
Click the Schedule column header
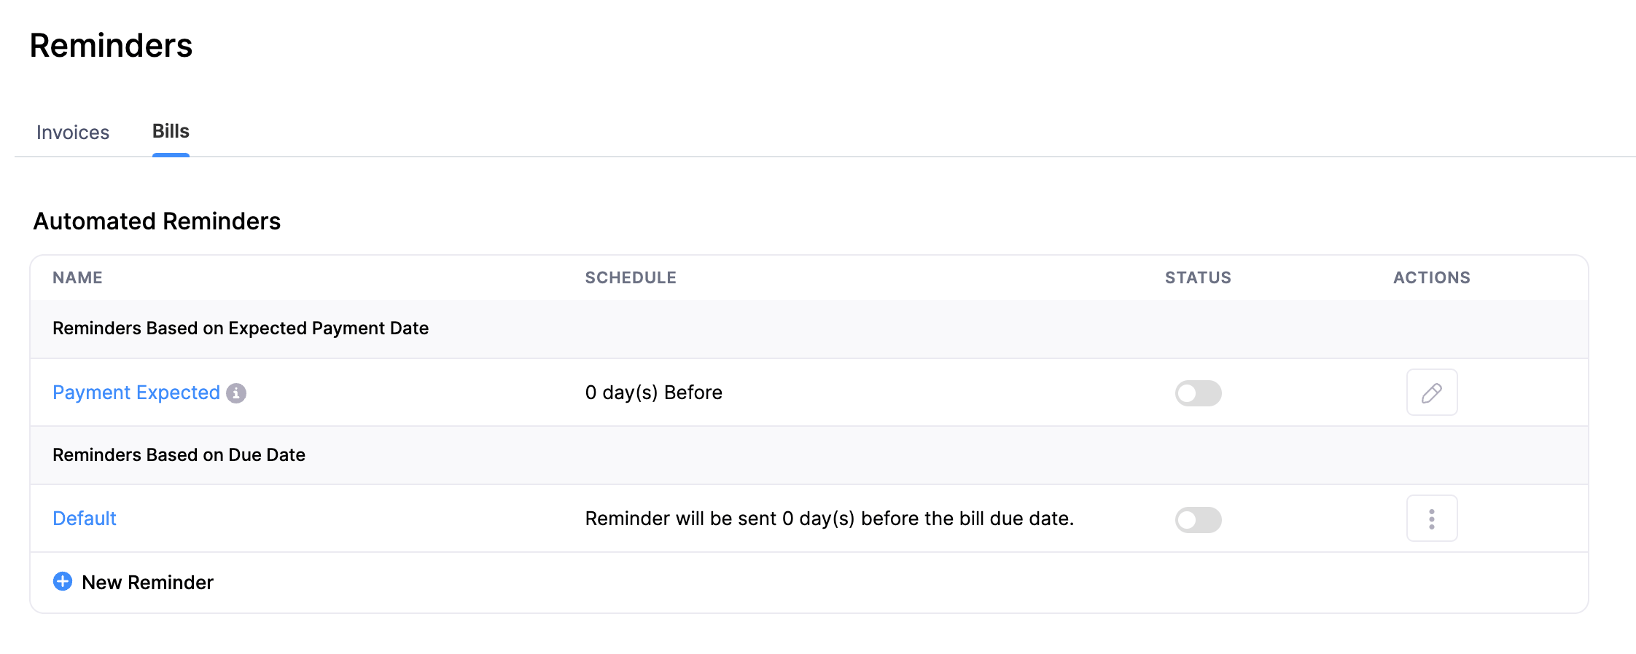(x=630, y=277)
